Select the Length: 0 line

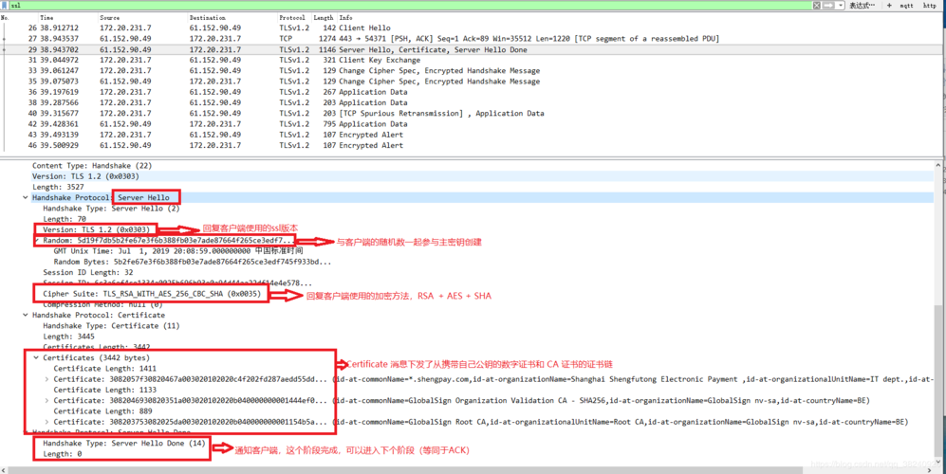62,454
